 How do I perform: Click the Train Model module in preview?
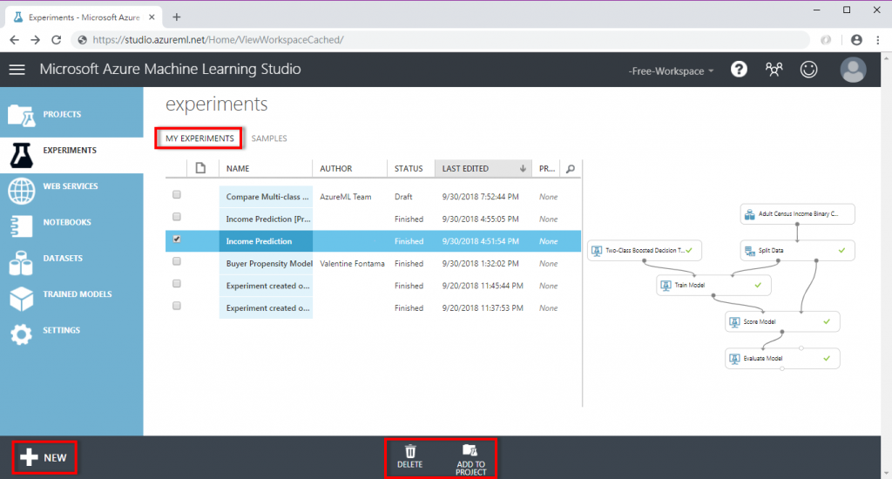713,285
